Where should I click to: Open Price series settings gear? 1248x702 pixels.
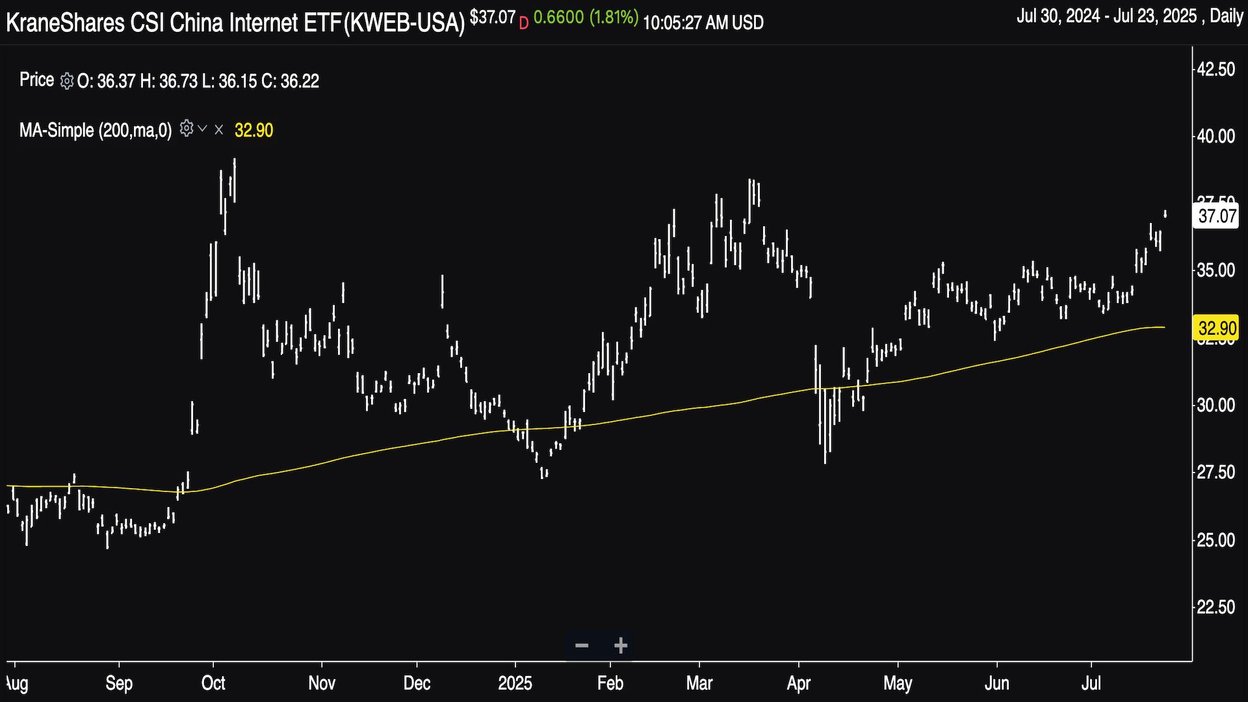coord(66,81)
